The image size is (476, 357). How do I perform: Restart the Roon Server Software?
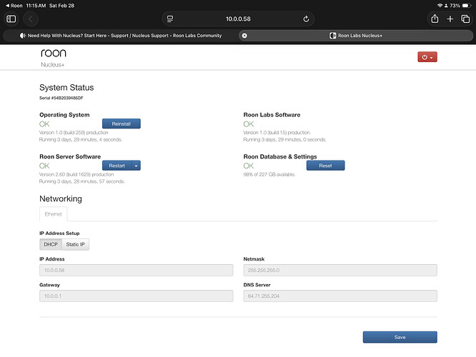tap(116, 166)
